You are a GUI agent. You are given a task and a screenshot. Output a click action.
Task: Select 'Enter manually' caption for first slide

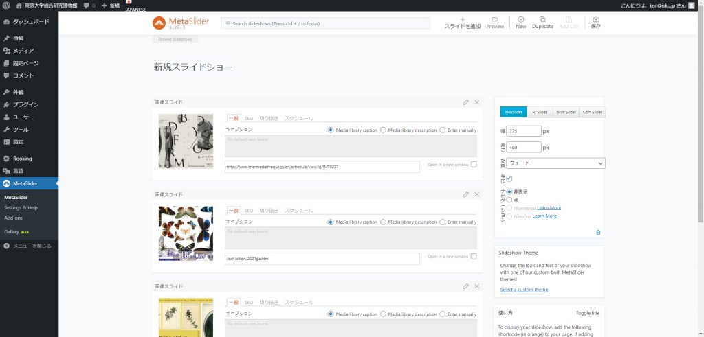click(x=443, y=130)
